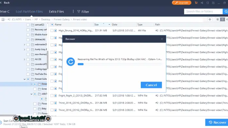Click the search magnifier button
This screenshot has width=228, height=128.
pos(226,11)
